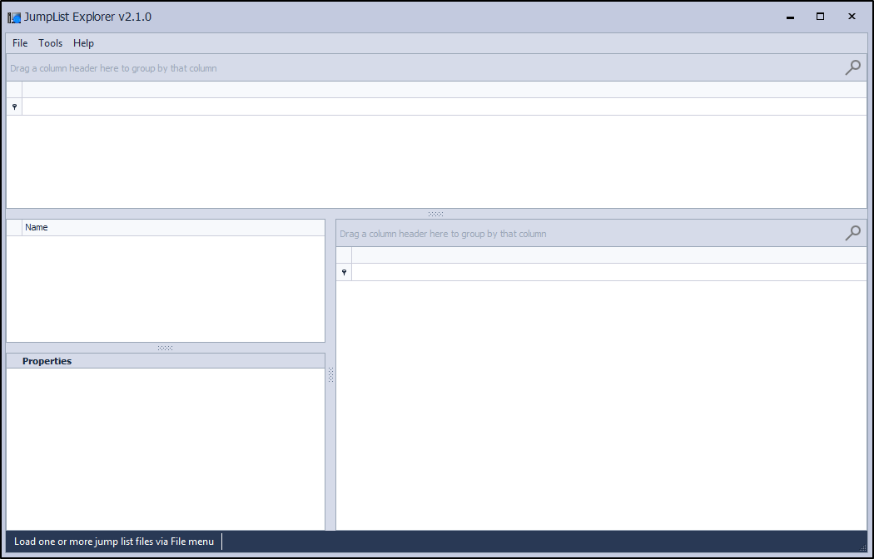Click the JumpList Explorer app icon in the title bar
Screen dimensions: 874x559
[x=14, y=17]
